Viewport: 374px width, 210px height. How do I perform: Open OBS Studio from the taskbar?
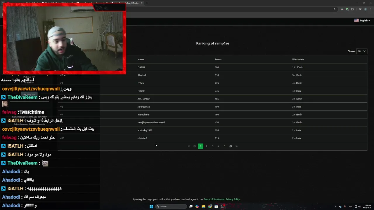[223, 206]
